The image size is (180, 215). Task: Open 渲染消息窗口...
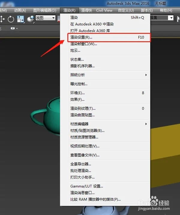109,193
